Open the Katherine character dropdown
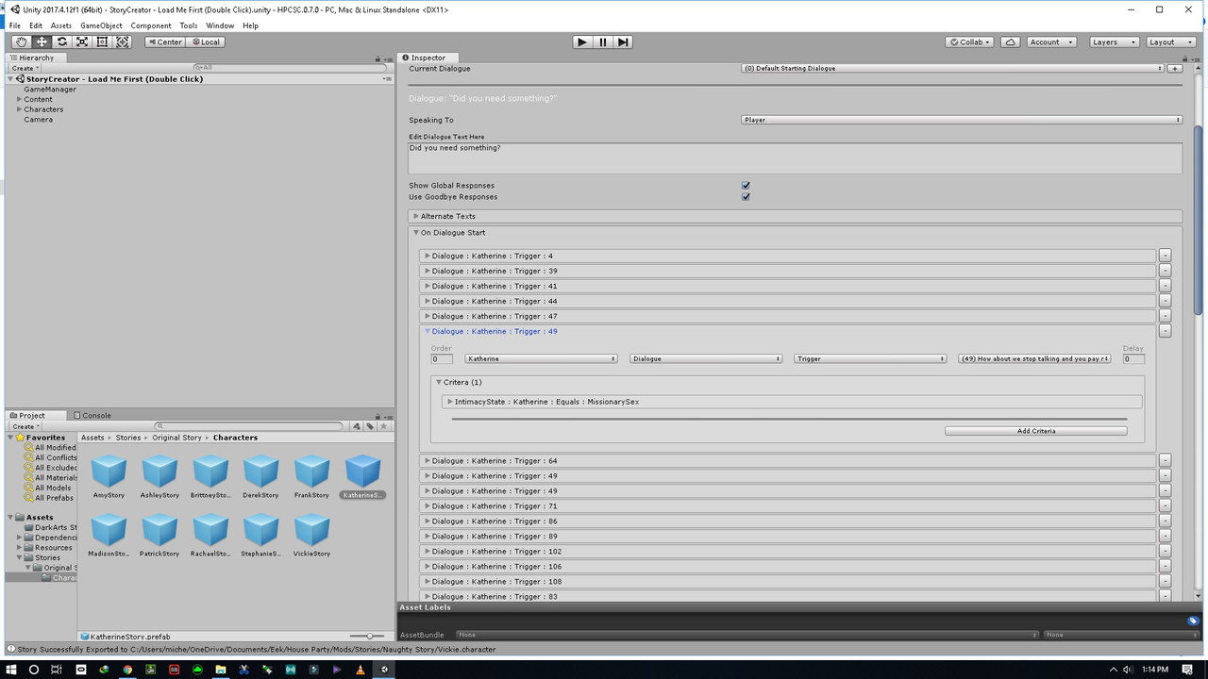Image resolution: width=1208 pixels, height=679 pixels. click(x=542, y=358)
